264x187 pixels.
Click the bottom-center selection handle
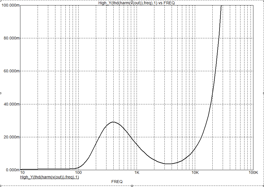(132, 186)
